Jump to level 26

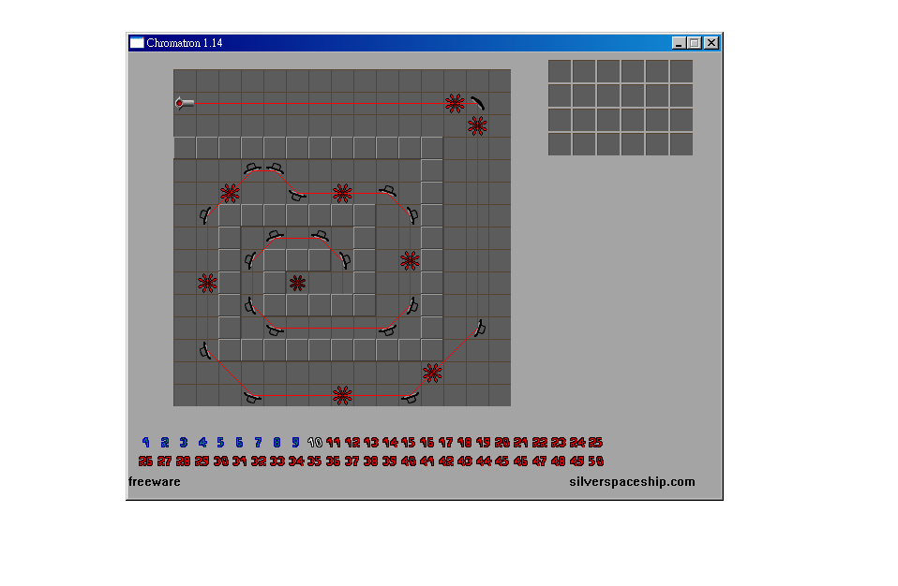[145, 461]
